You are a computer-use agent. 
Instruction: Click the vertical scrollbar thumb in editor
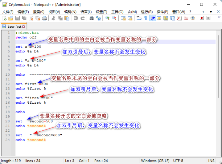pos(219,66)
